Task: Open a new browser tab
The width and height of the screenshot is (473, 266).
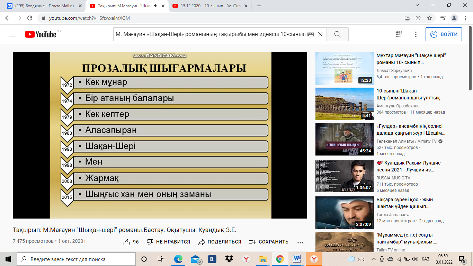Action: tap(259, 6)
